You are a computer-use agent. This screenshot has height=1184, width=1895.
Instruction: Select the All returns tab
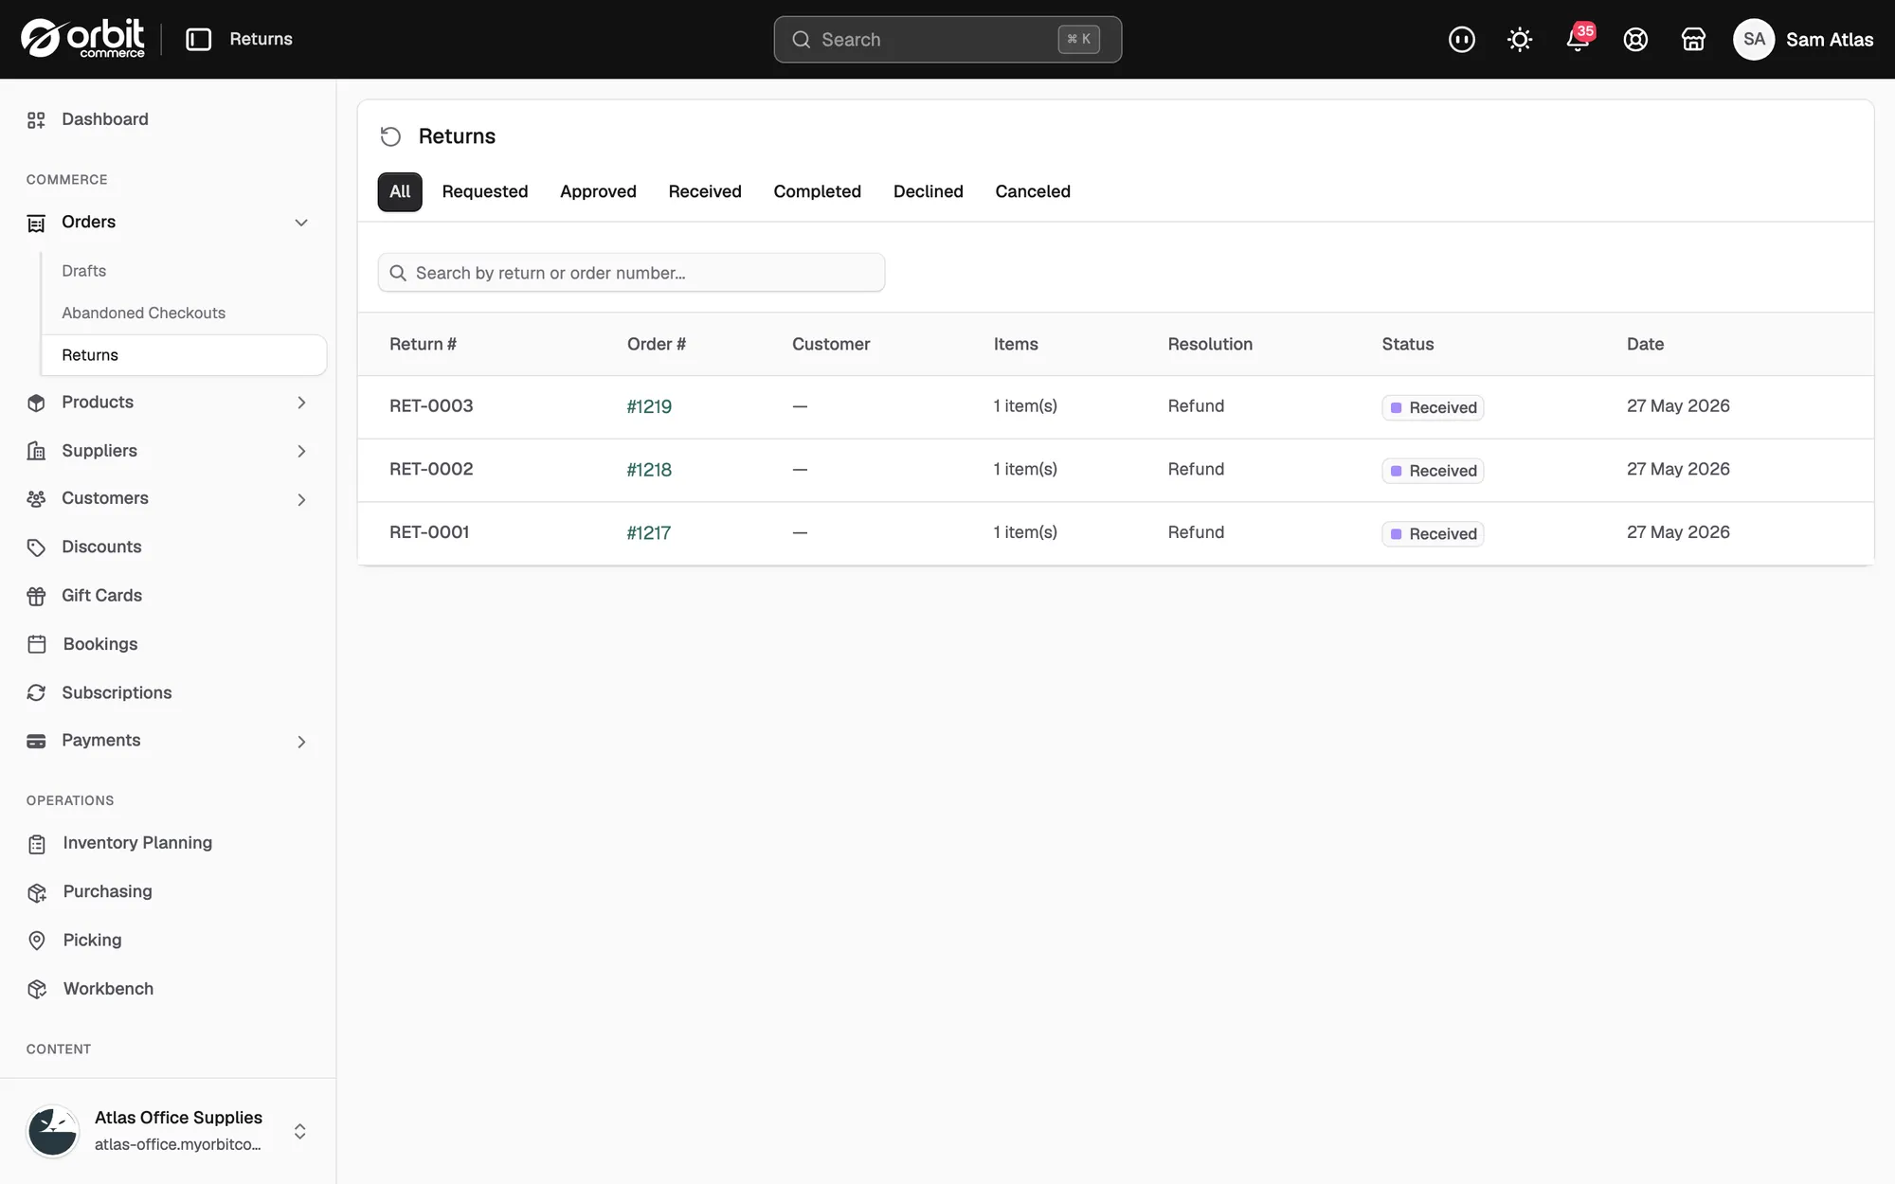pyautogui.click(x=400, y=191)
